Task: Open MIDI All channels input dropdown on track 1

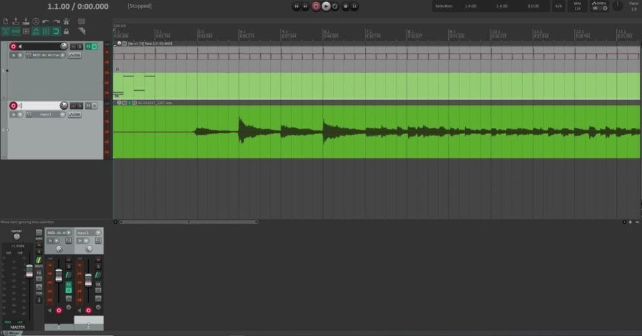Action: [x=46, y=55]
